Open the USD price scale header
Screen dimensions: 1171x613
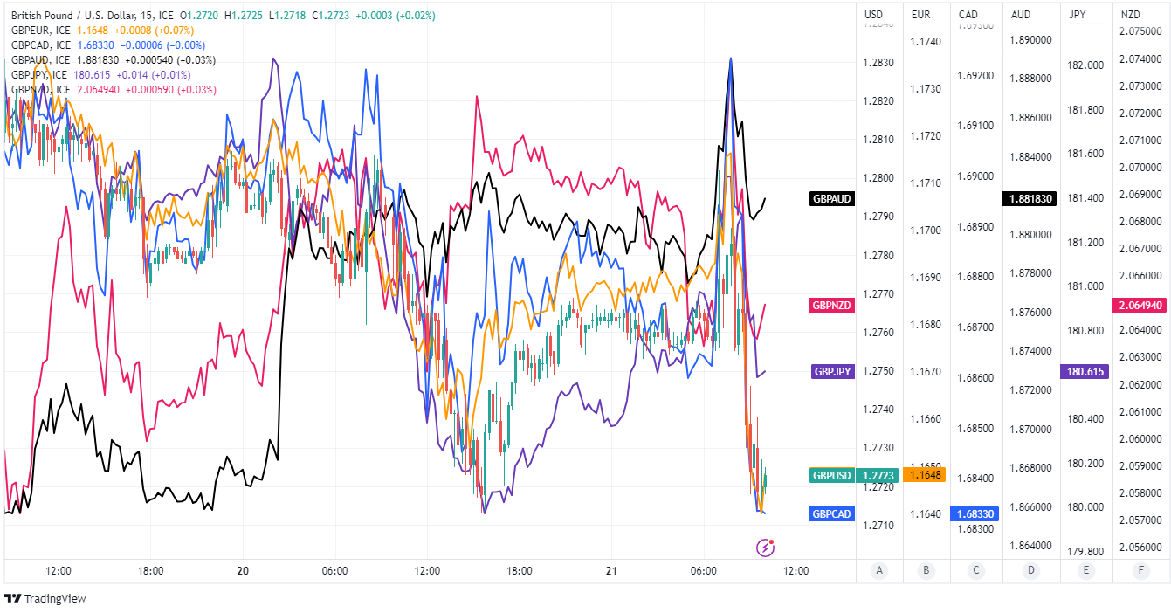pos(873,15)
